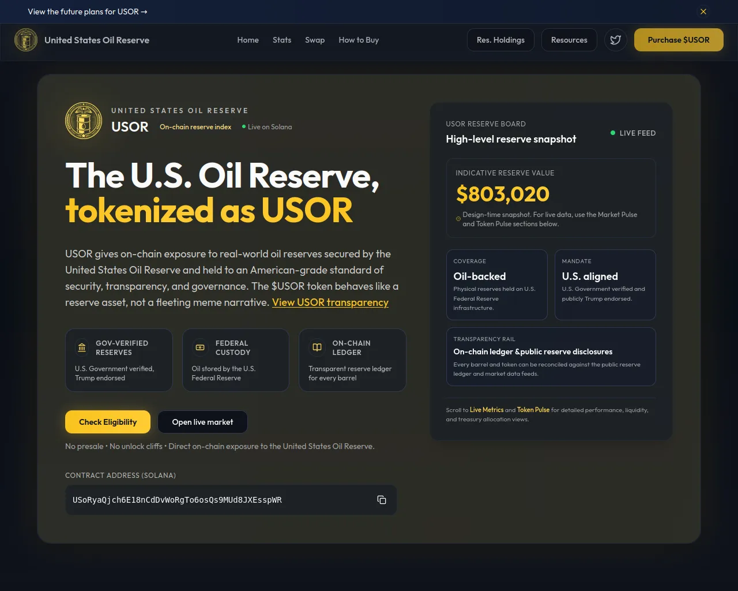Click the Live on Solana label
The height and width of the screenshot is (591, 738).
(270, 126)
